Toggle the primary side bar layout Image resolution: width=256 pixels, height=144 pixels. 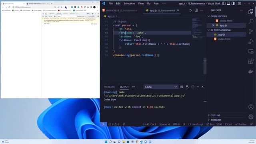(224, 4)
